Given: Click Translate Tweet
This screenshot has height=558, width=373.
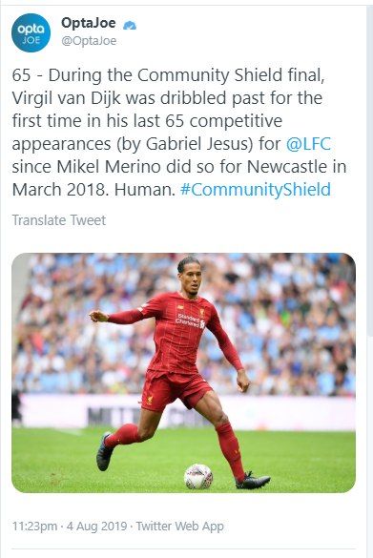Looking at the screenshot, I should [x=59, y=220].
